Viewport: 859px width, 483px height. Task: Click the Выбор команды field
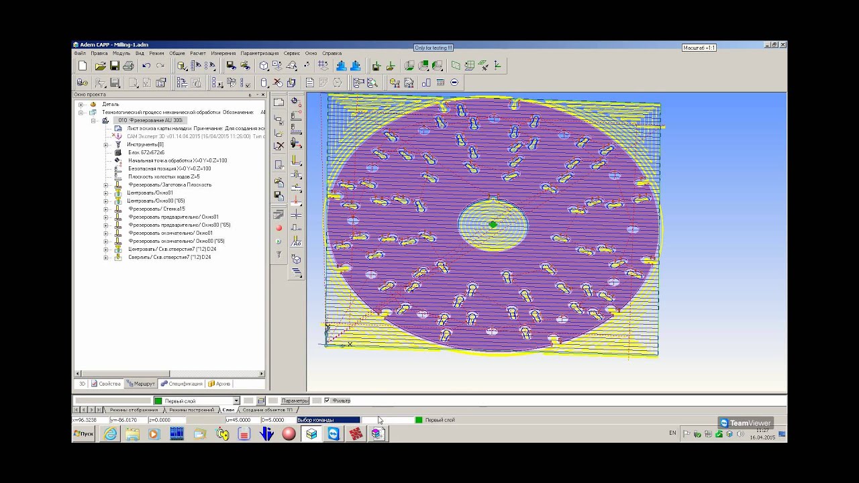[328, 420]
